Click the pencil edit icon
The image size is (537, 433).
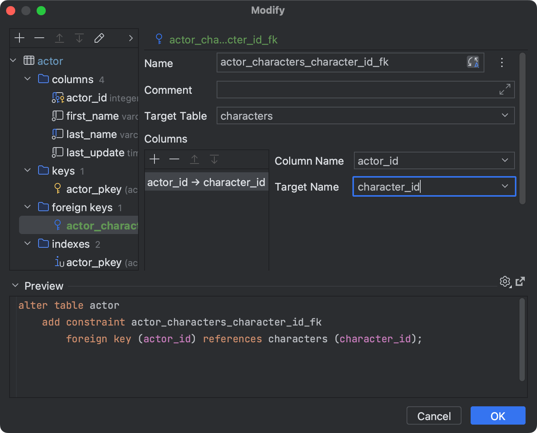click(99, 38)
